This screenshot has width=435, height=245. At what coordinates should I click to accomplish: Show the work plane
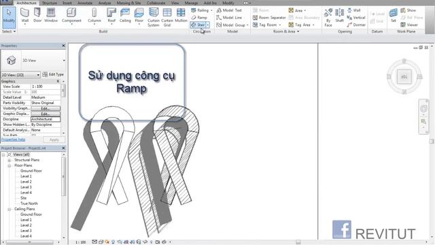tap(408, 10)
